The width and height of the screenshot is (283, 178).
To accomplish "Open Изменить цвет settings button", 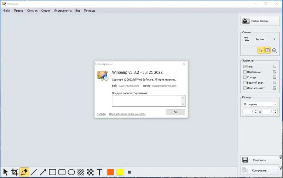I will [275, 88].
